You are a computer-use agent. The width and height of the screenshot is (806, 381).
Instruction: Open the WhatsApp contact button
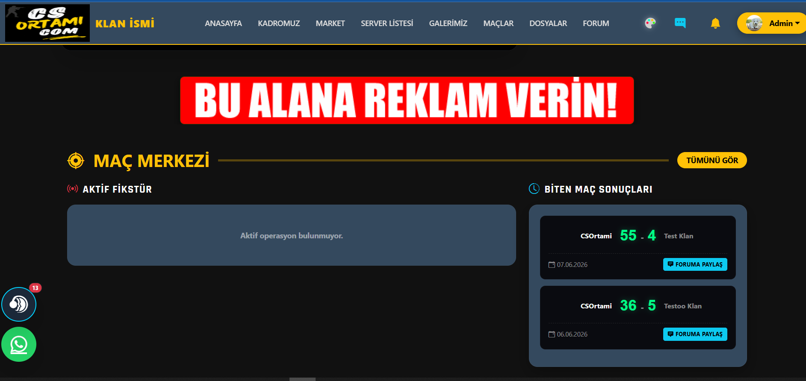coord(19,344)
